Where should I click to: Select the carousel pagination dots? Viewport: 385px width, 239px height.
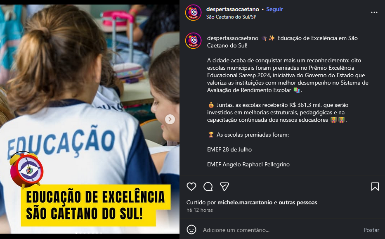[89, 233]
